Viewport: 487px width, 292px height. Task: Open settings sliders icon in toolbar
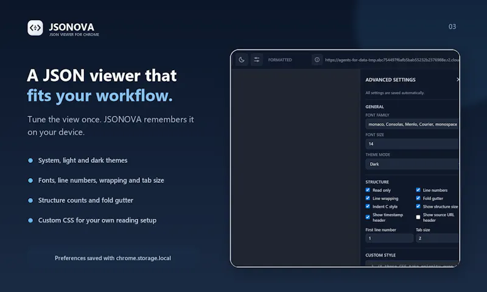pos(257,60)
